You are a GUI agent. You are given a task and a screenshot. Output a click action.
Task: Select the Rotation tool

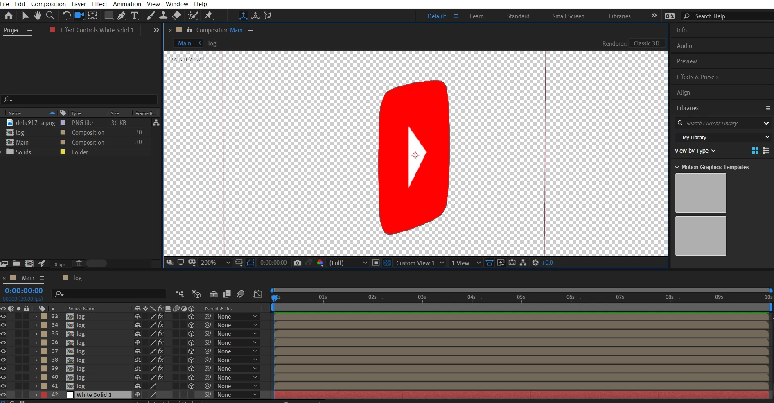pos(66,16)
